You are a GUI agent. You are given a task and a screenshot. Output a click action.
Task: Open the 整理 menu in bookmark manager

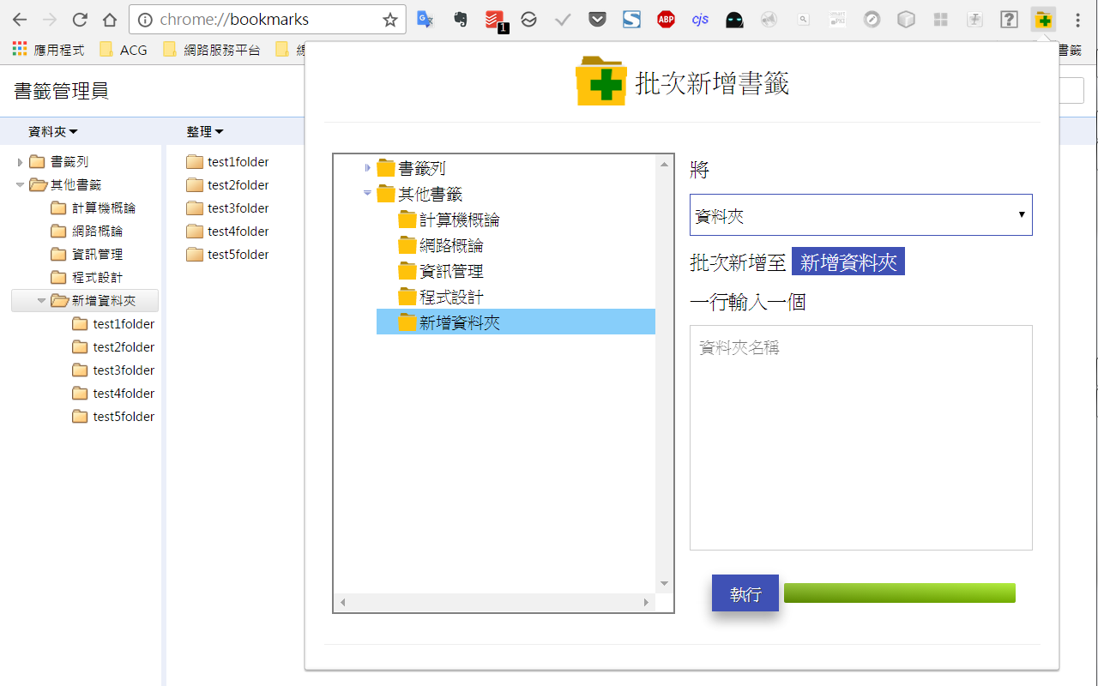point(205,131)
